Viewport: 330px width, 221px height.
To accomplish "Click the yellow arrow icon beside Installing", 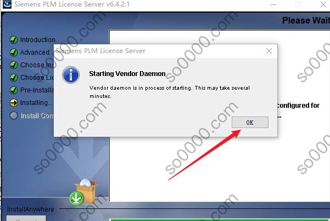I will (x=14, y=103).
